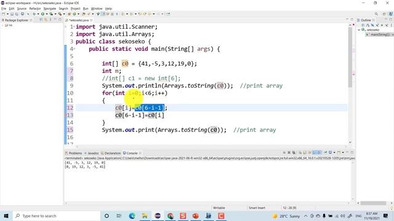Click the error marker on line 13
Viewport: 394px width, 221px height.
66,115
